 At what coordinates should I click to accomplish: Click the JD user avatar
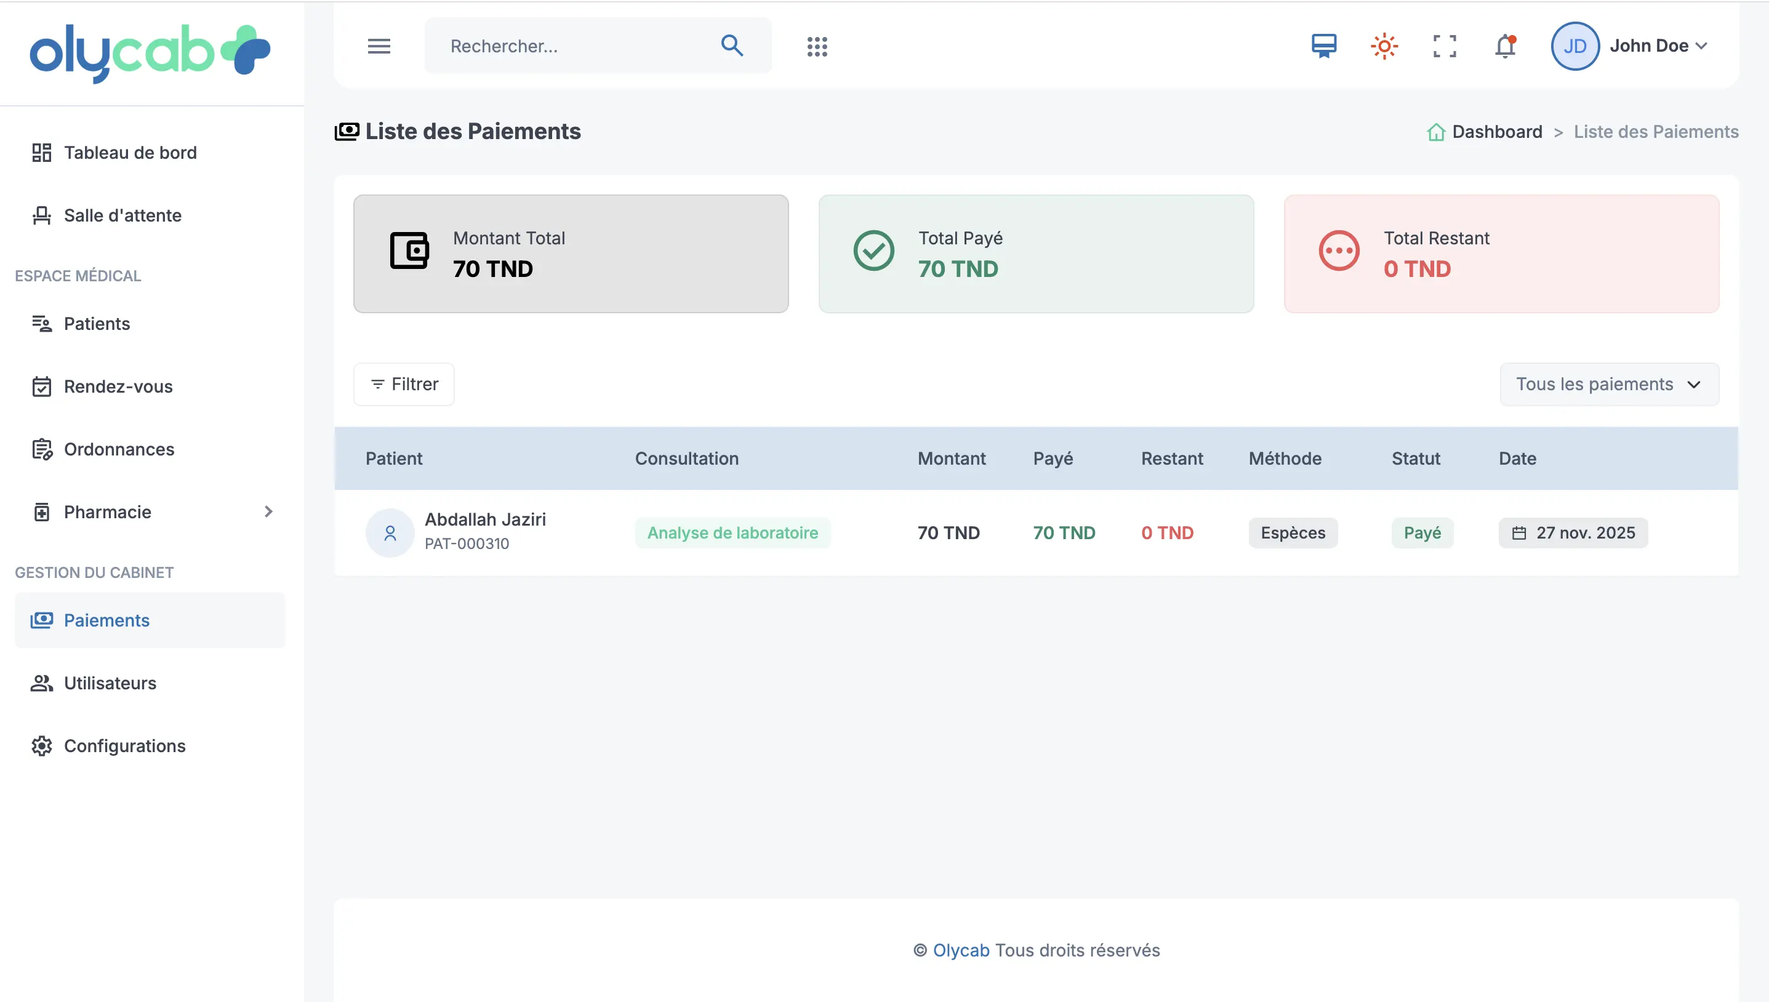click(1574, 46)
